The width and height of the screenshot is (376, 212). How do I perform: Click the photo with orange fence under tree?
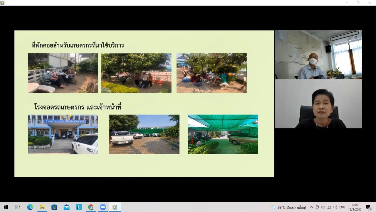(136, 73)
